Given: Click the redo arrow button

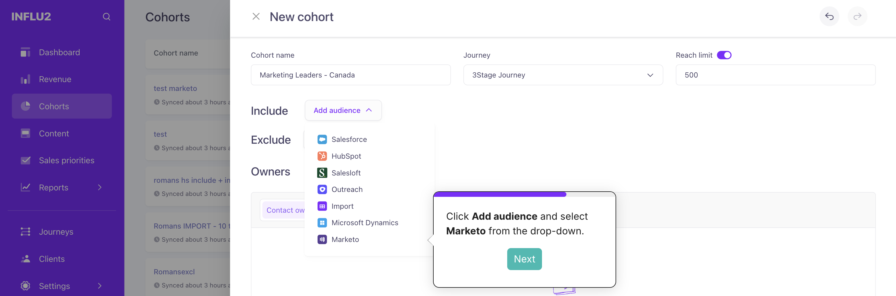Looking at the screenshot, I should (x=857, y=16).
